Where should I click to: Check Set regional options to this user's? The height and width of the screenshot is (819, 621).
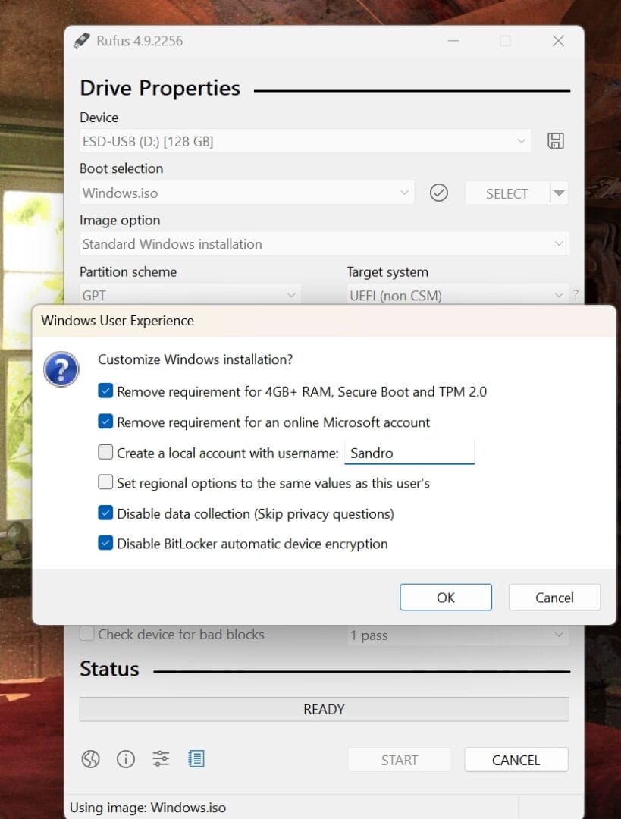click(x=105, y=482)
